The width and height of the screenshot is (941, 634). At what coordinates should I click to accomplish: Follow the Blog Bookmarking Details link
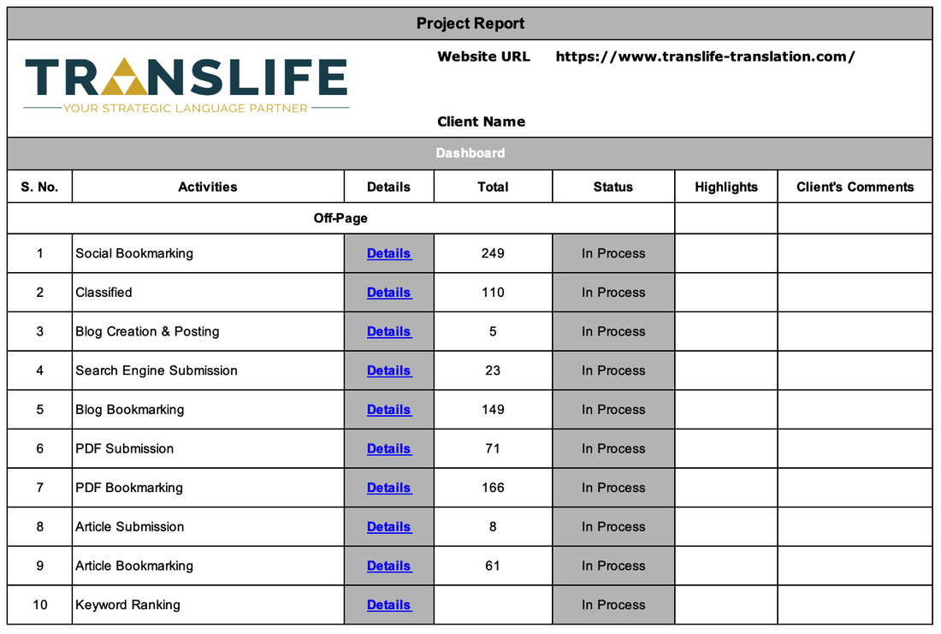[388, 410]
